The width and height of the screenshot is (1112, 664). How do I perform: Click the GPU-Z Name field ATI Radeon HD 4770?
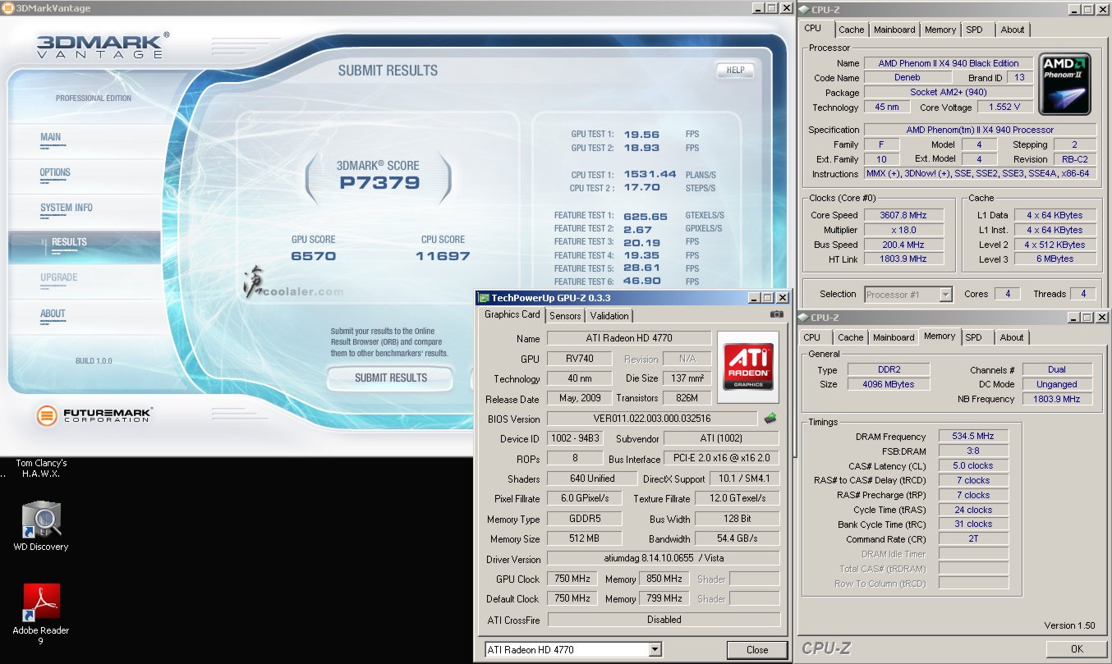click(x=629, y=338)
